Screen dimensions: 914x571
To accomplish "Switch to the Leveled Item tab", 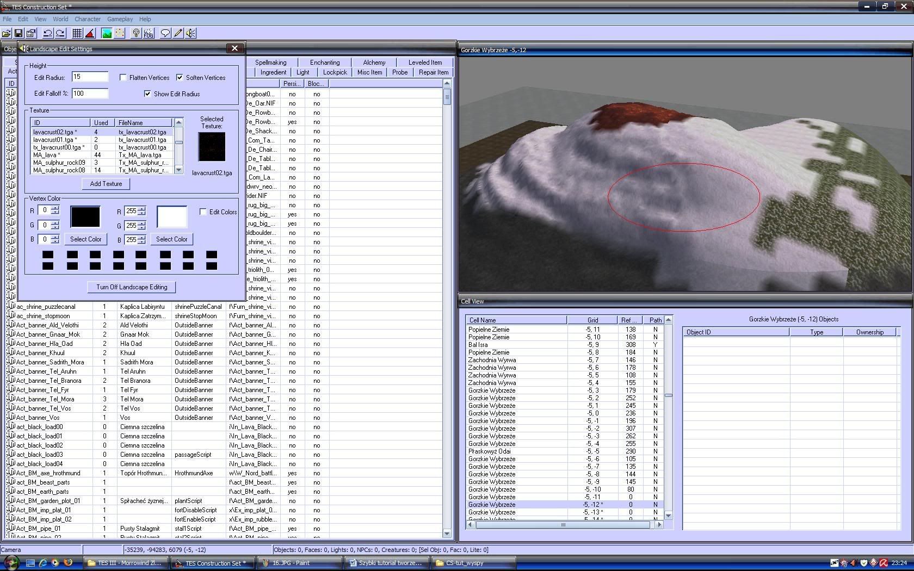I will tap(425, 63).
